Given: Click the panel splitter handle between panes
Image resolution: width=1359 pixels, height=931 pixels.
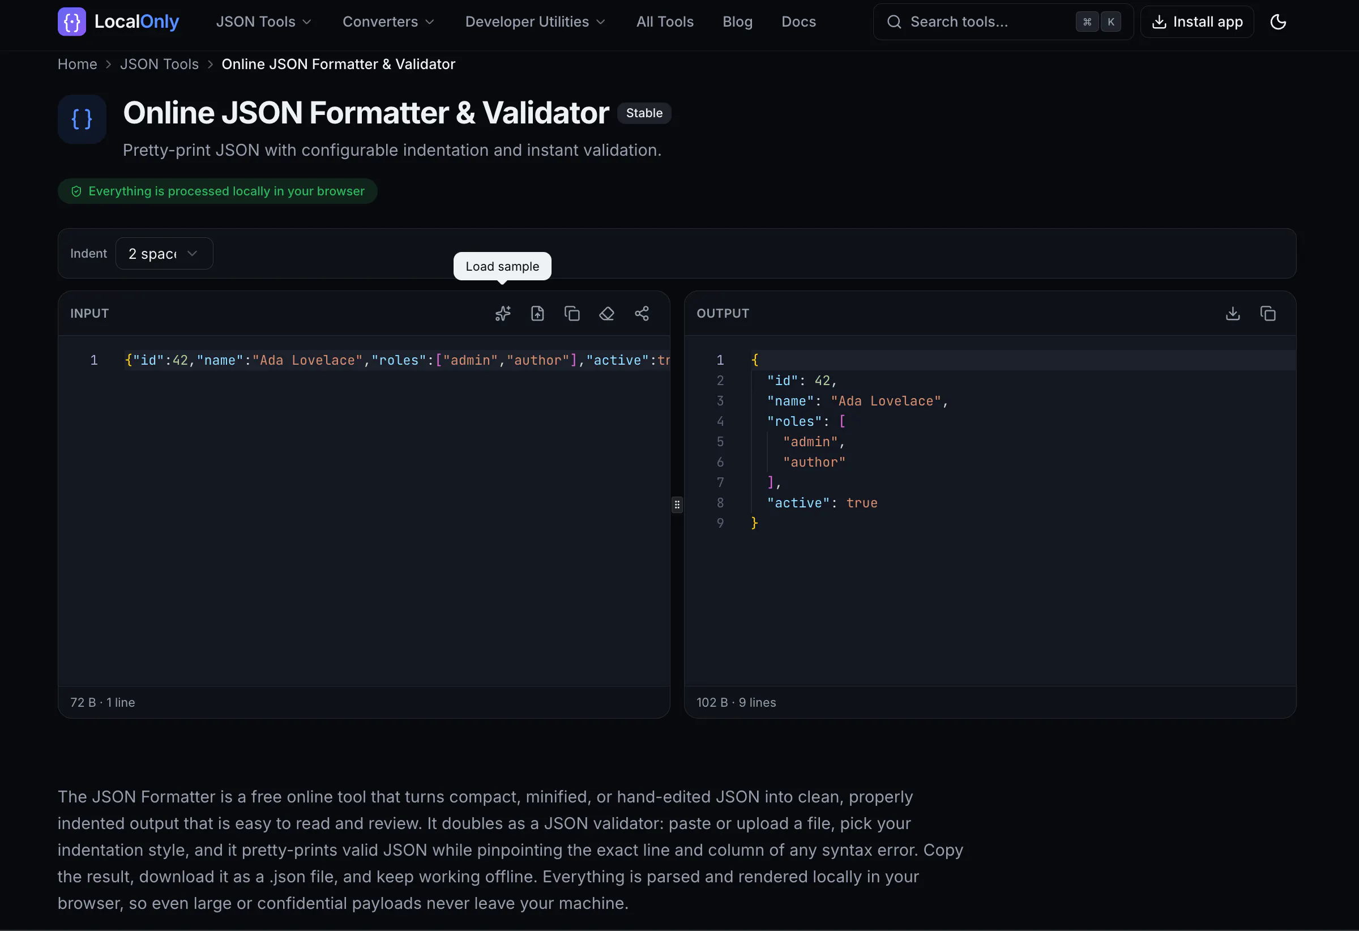Looking at the screenshot, I should 677,504.
